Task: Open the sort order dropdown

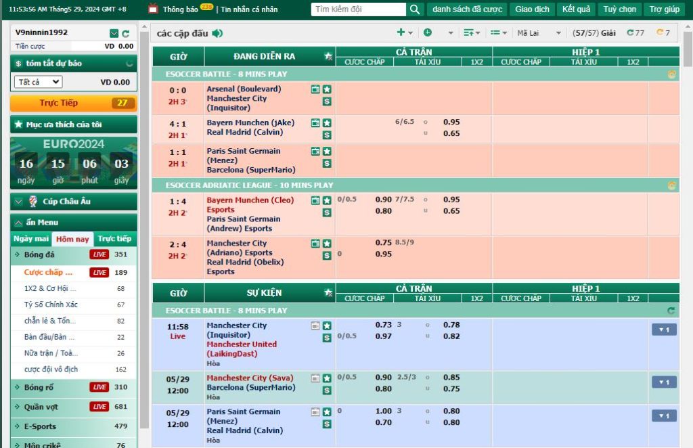Action: pos(472,32)
